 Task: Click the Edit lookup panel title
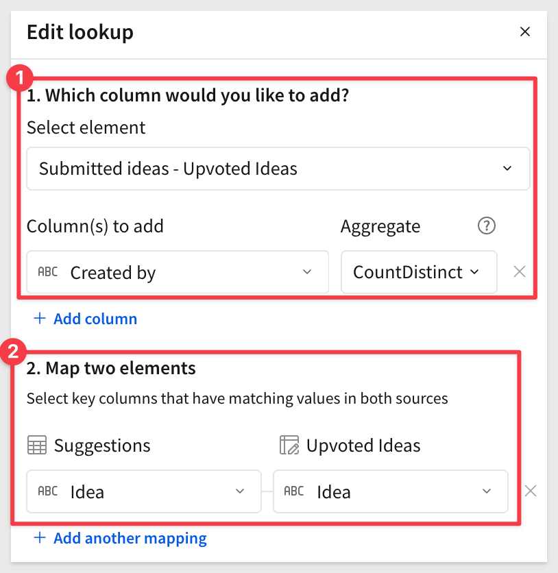tap(80, 32)
